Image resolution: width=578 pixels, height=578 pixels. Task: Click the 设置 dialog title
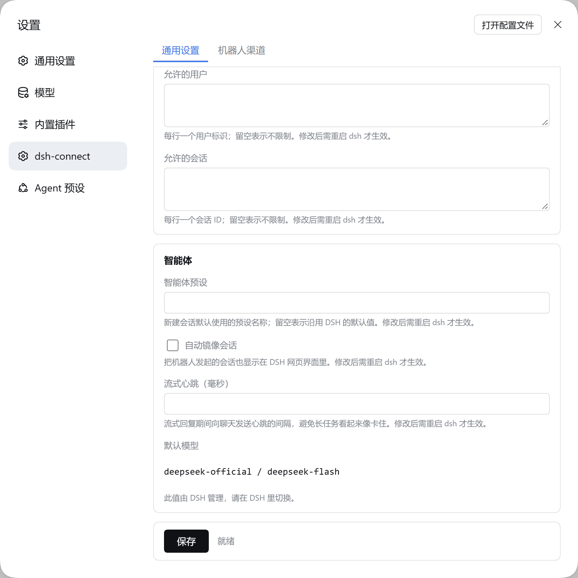(x=29, y=25)
